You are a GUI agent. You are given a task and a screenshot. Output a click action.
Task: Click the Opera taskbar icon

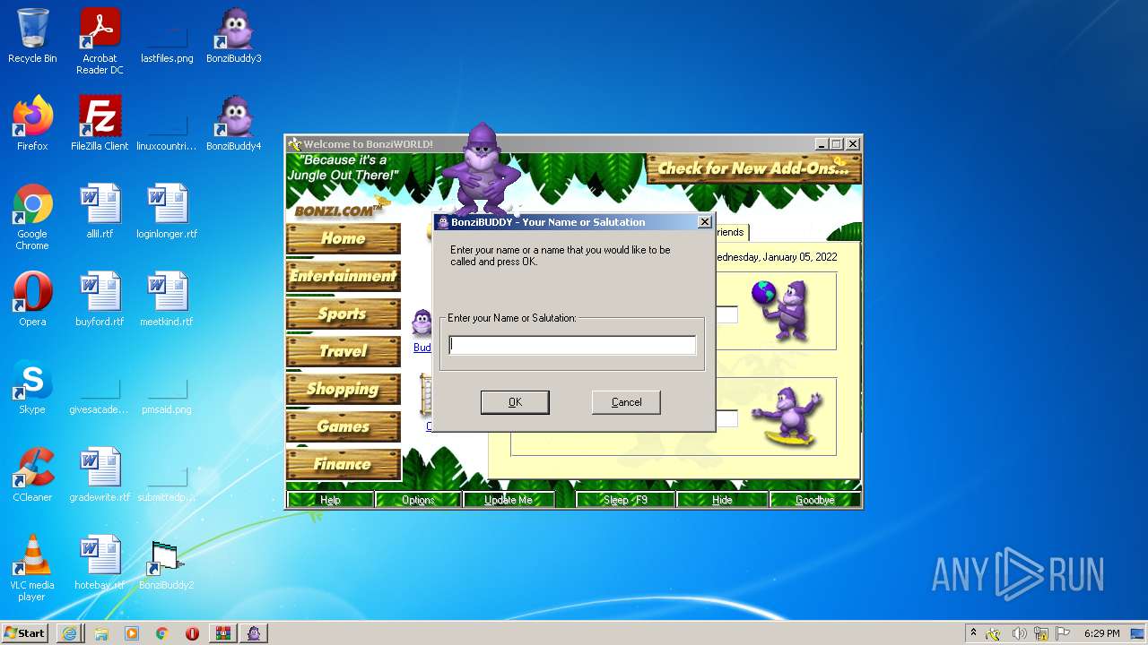point(192,633)
